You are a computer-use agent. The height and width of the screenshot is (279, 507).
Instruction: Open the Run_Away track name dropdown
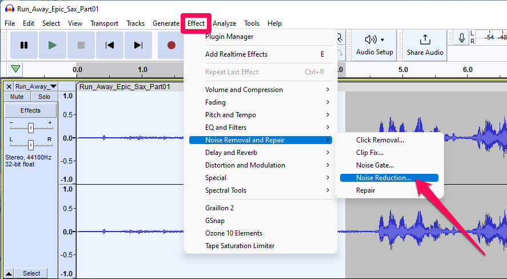coord(36,86)
